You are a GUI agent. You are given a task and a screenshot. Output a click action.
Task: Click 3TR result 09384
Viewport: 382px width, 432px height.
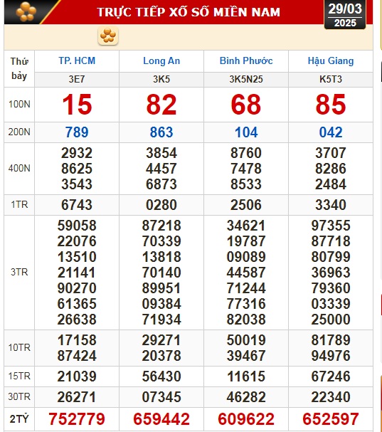(161, 304)
